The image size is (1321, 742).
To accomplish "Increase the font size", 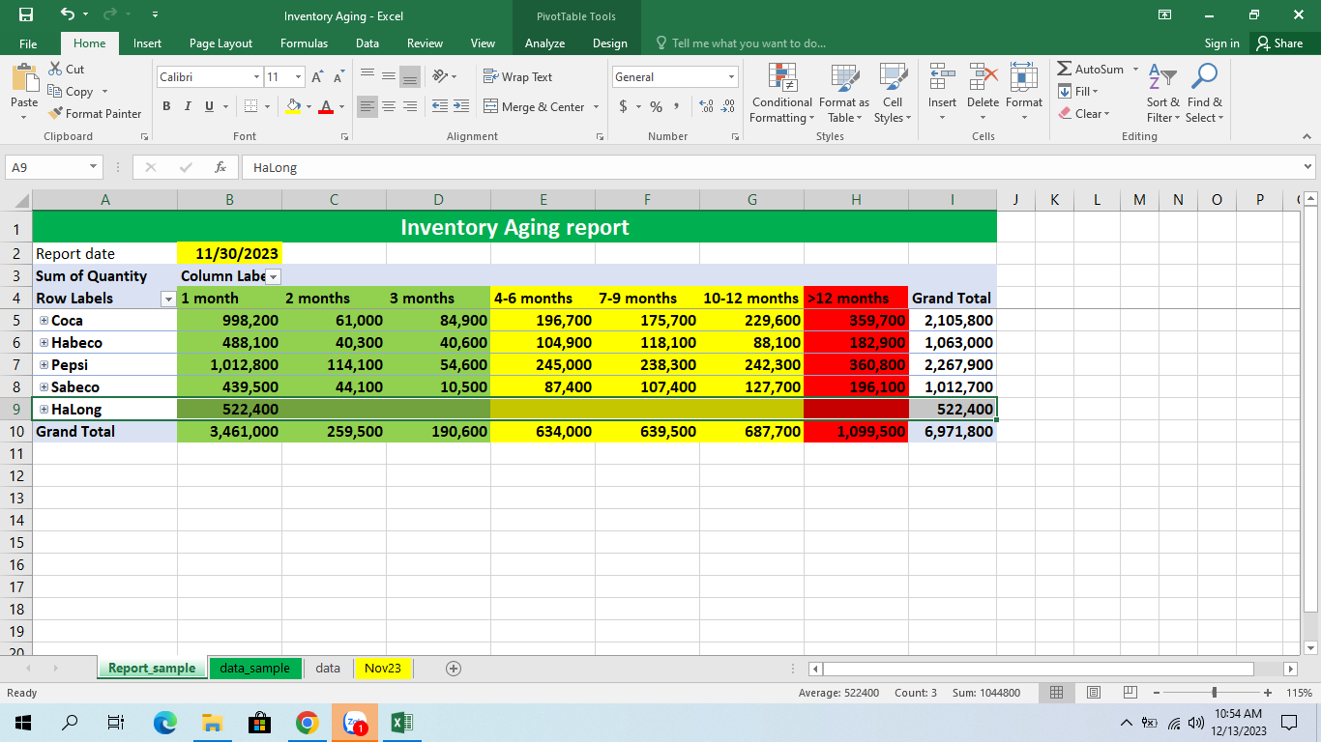I will tap(318, 77).
